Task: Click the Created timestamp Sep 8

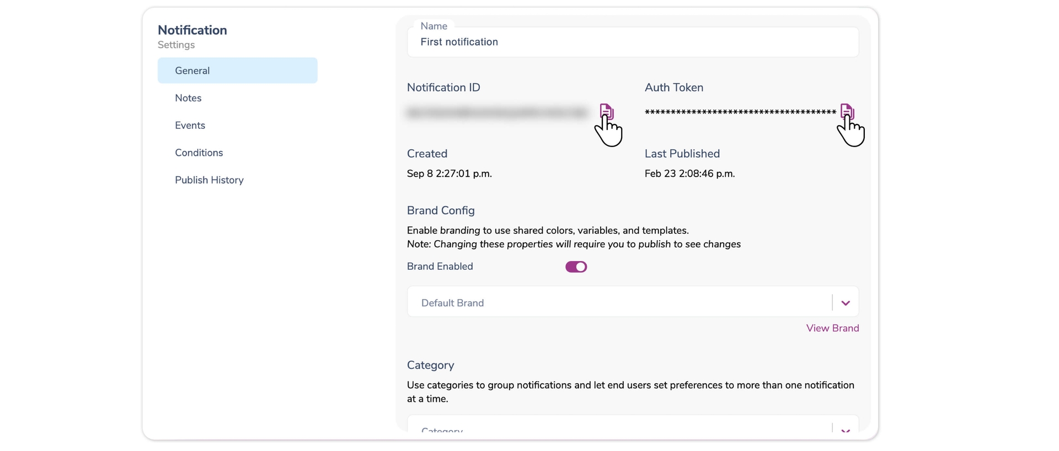Action: tap(449, 173)
